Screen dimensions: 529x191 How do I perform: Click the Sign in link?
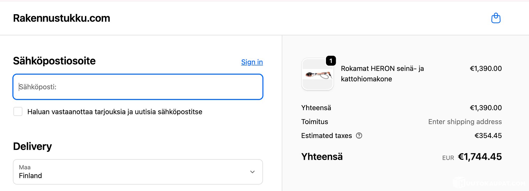(252, 62)
